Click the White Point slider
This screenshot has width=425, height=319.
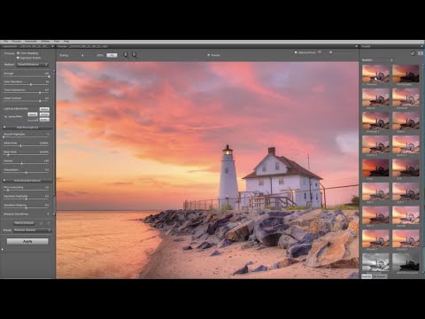pos(27,146)
